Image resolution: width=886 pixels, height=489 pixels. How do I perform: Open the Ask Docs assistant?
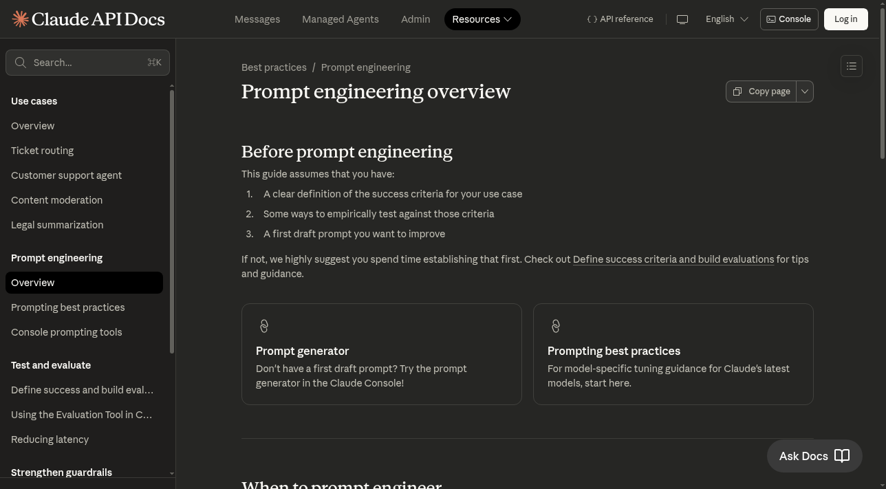point(814,456)
